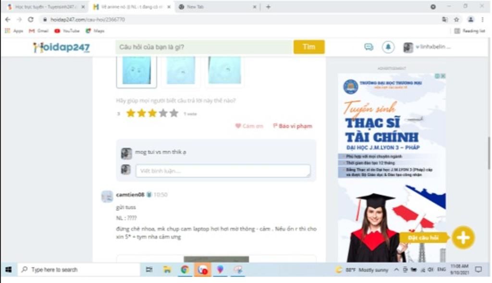Click the Thạc sĩ Tài chính advertisement banner
The height and width of the screenshot is (283, 492).
click(392, 168)
